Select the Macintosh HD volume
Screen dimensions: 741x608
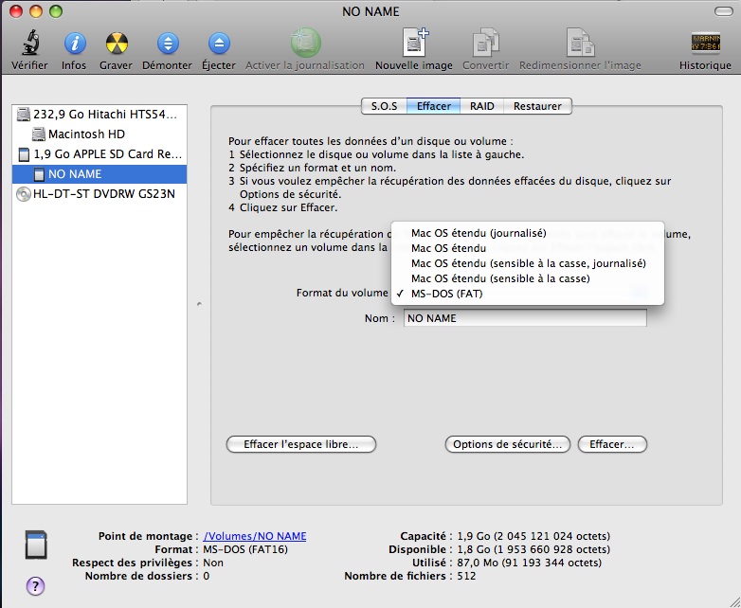coord(99,134)
